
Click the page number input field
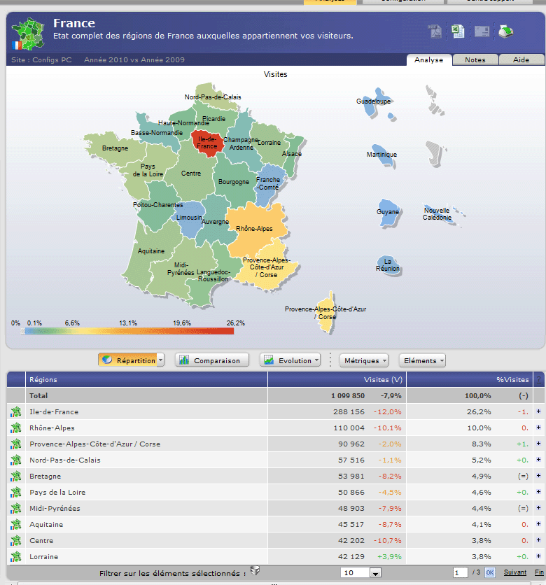[x=460, y=572]
